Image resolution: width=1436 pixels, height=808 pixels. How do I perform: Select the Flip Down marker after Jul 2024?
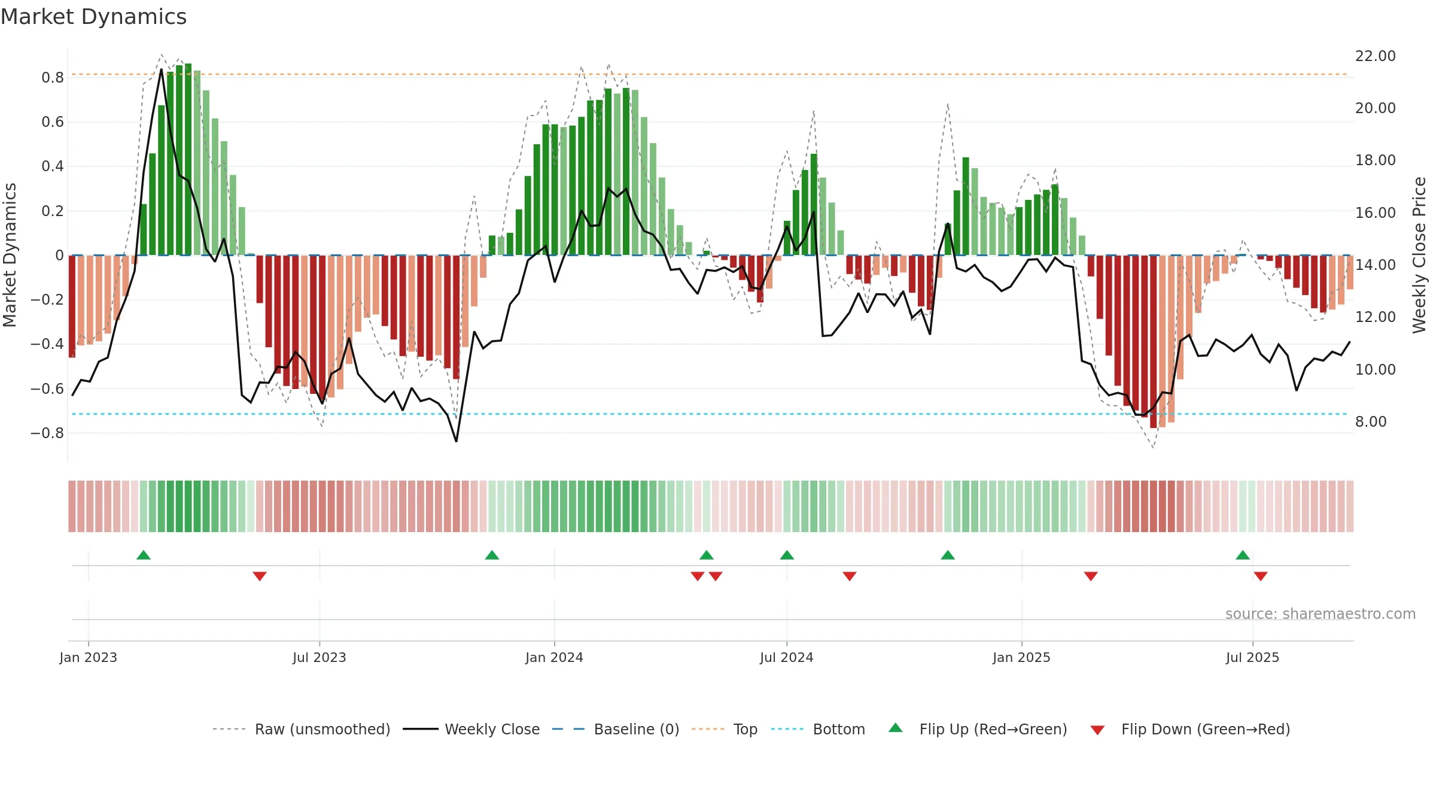coord(850,576)
